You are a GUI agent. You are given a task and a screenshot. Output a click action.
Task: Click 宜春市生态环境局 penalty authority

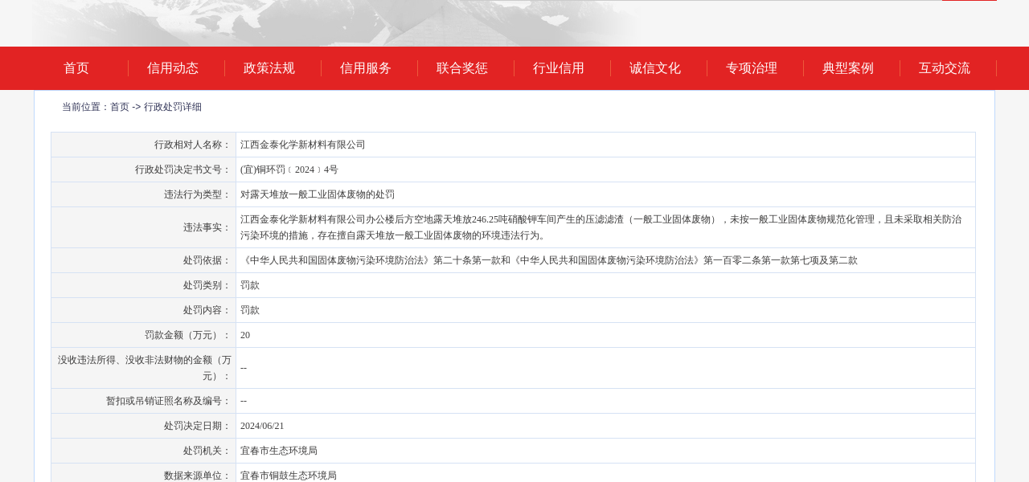pos(279,451)
